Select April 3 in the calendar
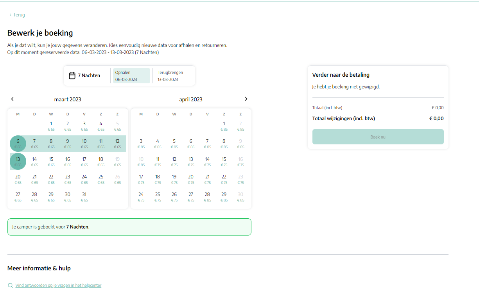The width and height of the screenshot is (479, 304). pyautogui.click(x=141, y=144)
